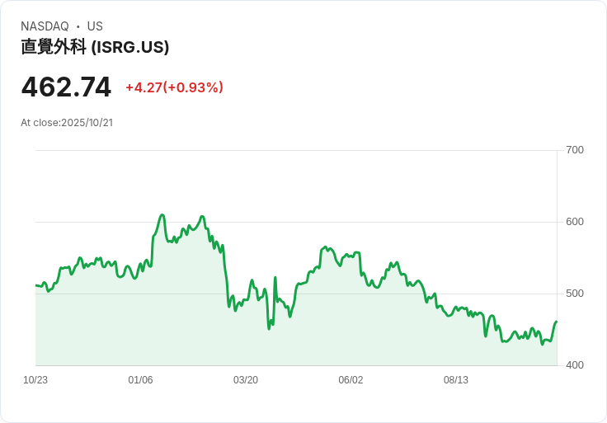
Task: Click the chart's highest peak above 600
Action: [x=162, y=215]
